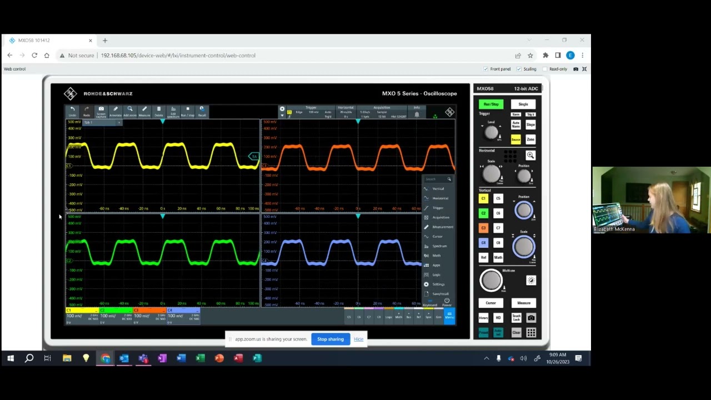Select the Measure toolbar tool
711x400 pixels.
click(144, 111)
